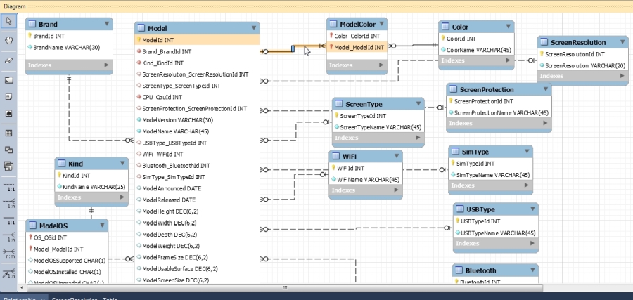Select the ModelId INT column row
Screen dimensions: 633x300
point(197,40)
